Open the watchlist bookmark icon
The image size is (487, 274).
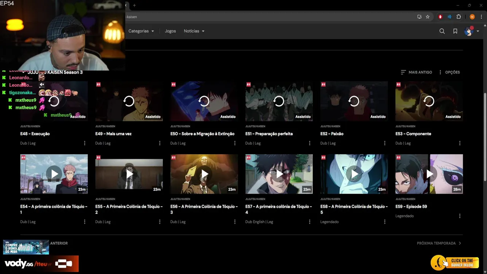(455, 31)
